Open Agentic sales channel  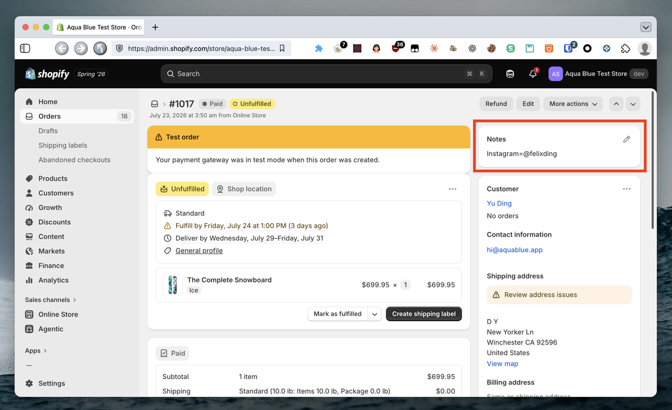[x=77, y=329]
